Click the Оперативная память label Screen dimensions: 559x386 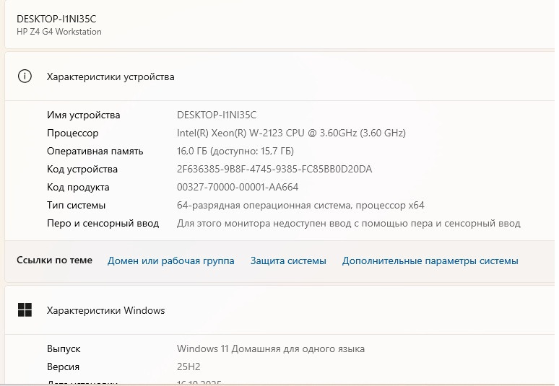[x=95, y=151]
